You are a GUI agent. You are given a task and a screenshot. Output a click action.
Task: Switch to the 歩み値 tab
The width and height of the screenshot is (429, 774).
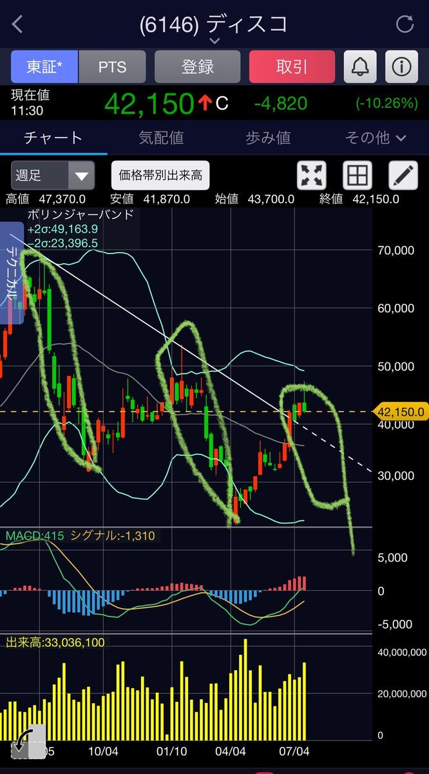[x=268, y=137]
